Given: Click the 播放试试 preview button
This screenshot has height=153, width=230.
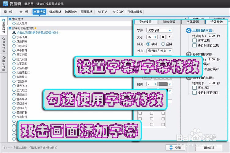Looking at the screenshot, I should (x=209, y=148).
